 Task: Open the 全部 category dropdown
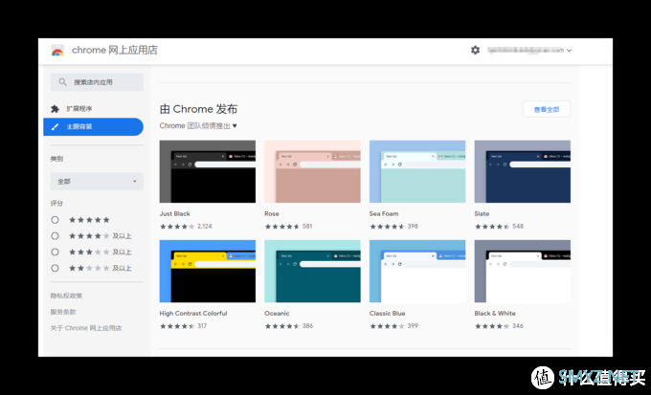point(97,182)
